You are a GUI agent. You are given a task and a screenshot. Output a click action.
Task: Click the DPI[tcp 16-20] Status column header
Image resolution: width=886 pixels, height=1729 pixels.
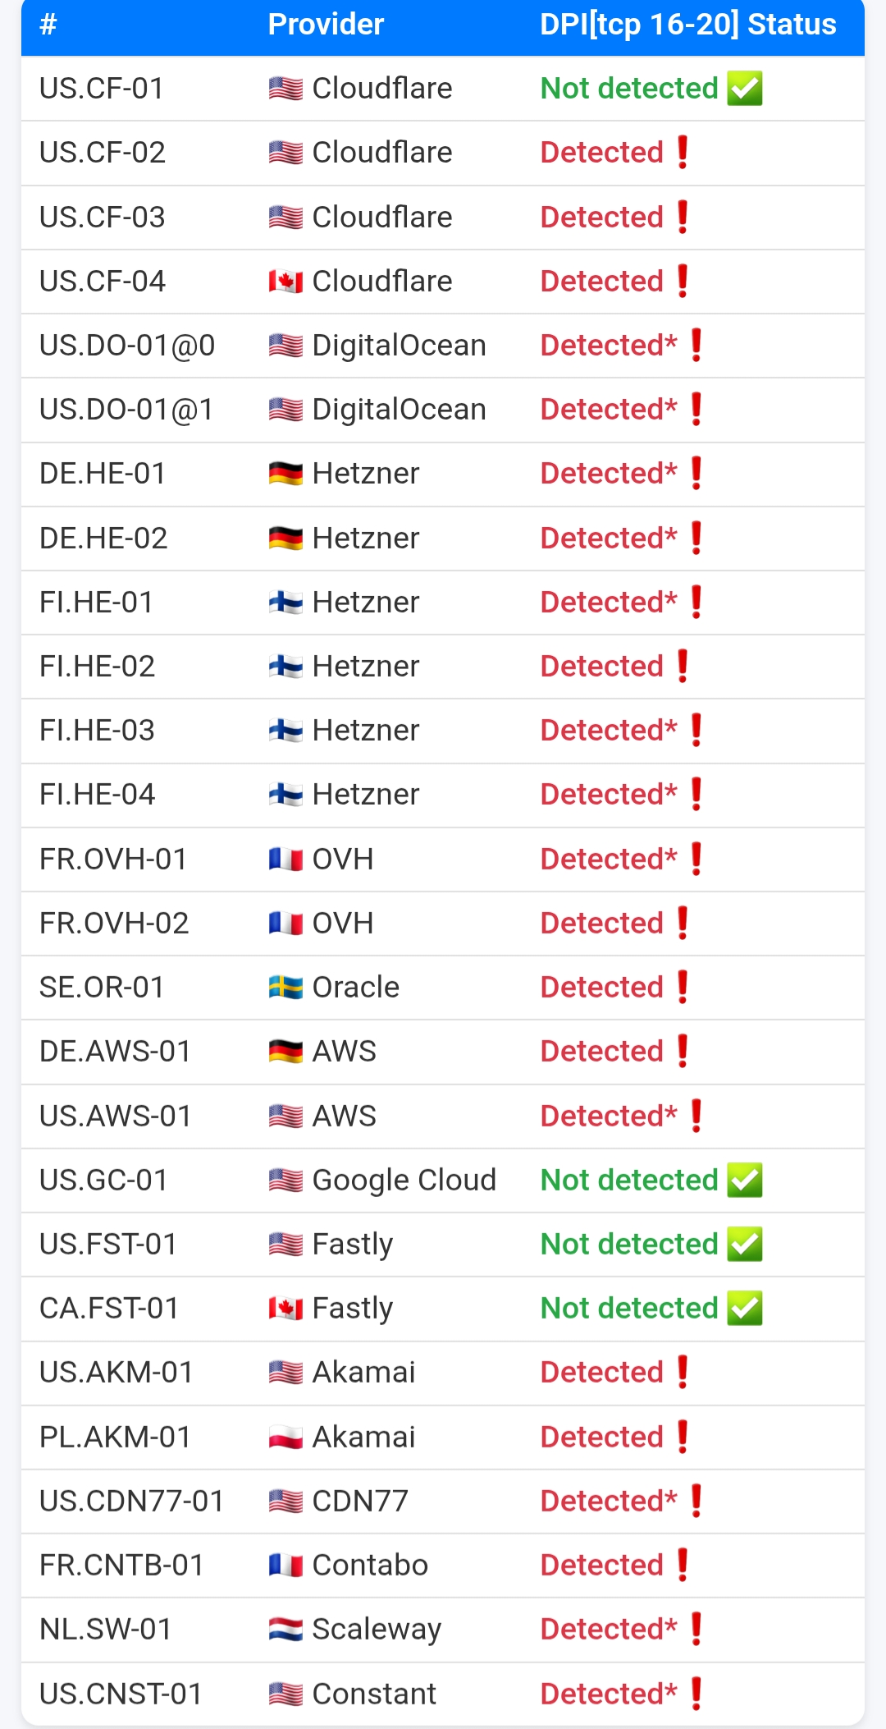pos(687,25)
